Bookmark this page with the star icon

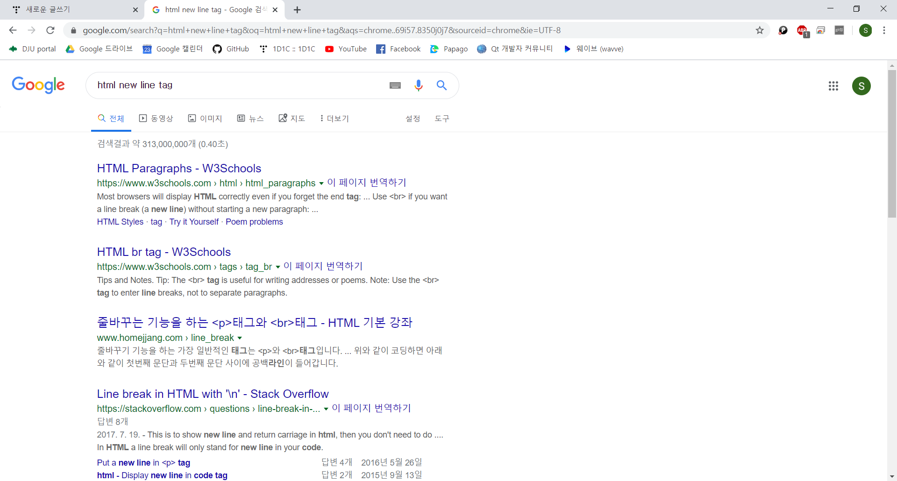760,30
